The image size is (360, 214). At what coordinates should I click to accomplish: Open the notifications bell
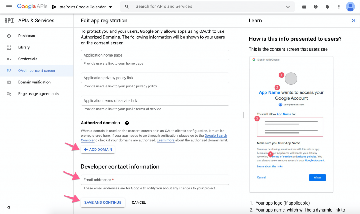[327, 7]
